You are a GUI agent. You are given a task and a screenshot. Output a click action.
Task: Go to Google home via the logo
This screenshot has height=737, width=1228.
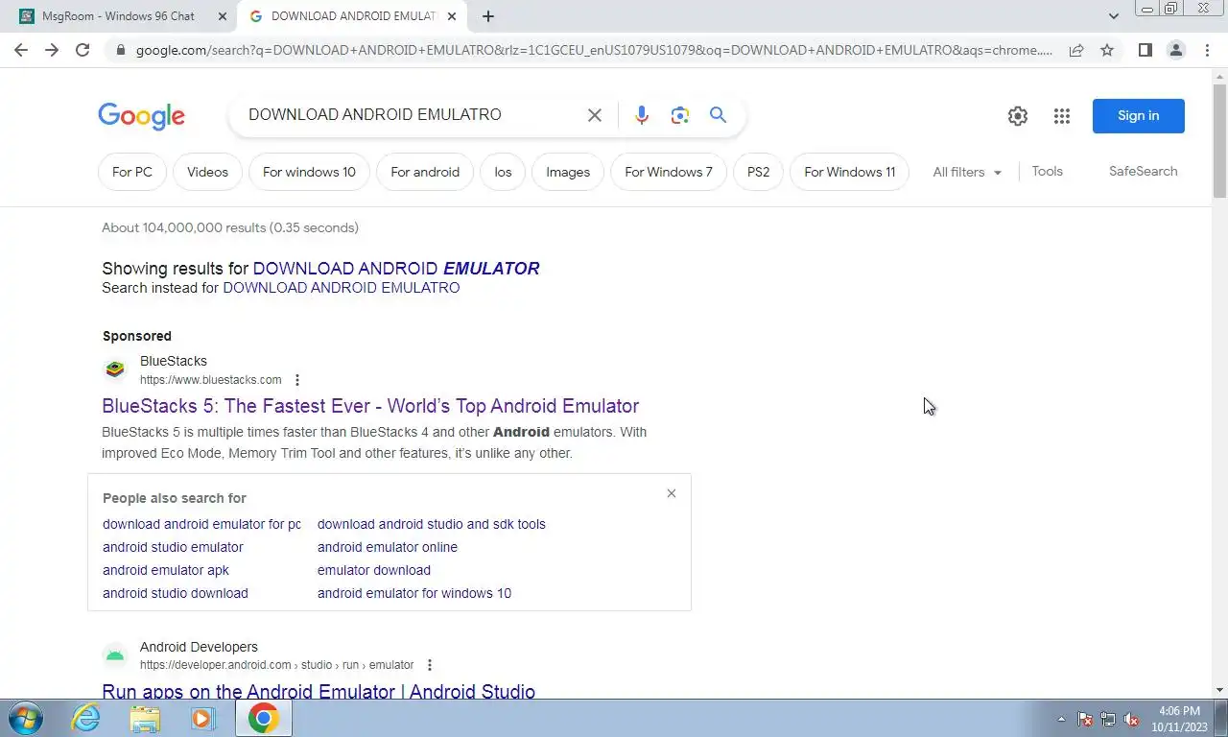coord(141,116)
